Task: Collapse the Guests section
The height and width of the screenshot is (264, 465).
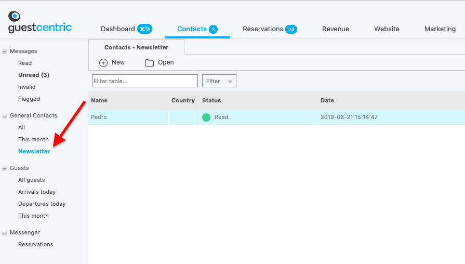Action: tap(5, 168)
